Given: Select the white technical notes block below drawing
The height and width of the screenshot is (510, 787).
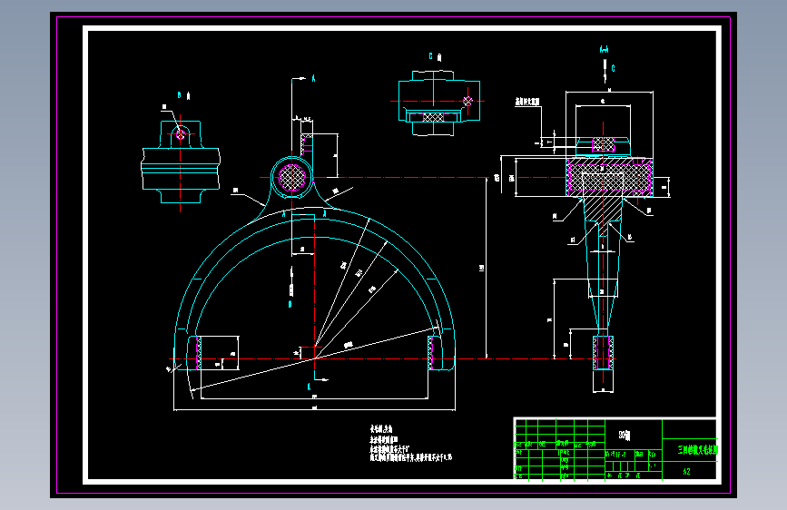Looking at the screenshot, I should point(410,443).
